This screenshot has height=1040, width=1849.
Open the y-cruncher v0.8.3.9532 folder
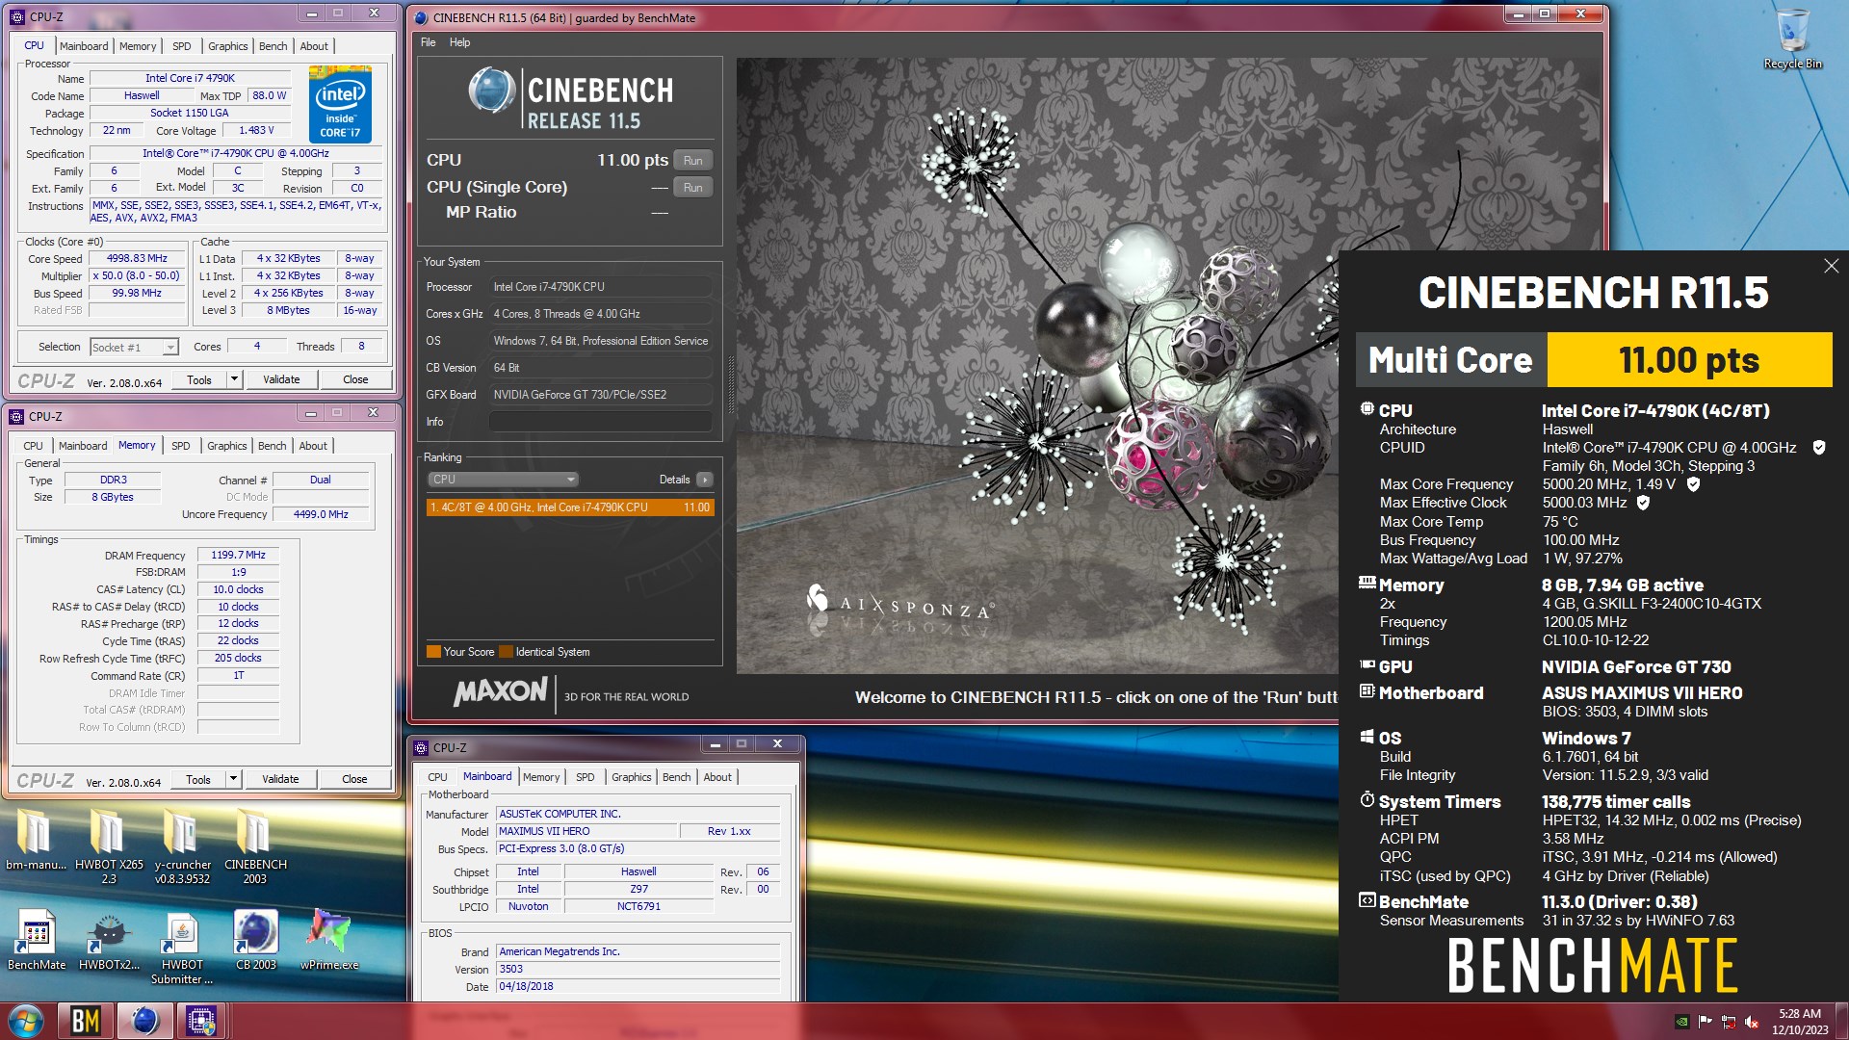pyautogui.click(x=182, y=845)
